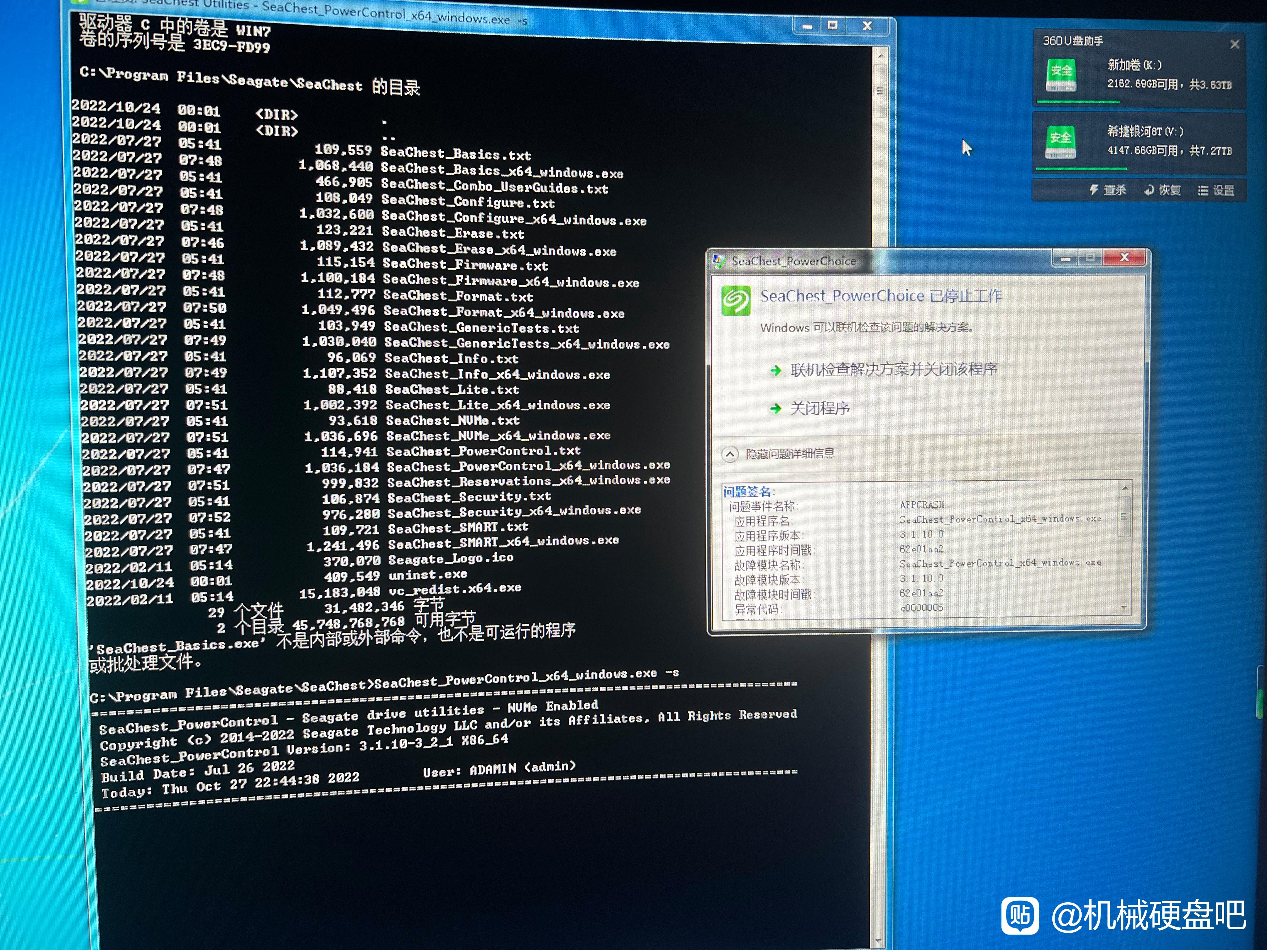
Task: Maximize the SeaChest command prompt window
Action: click(833, 25)
